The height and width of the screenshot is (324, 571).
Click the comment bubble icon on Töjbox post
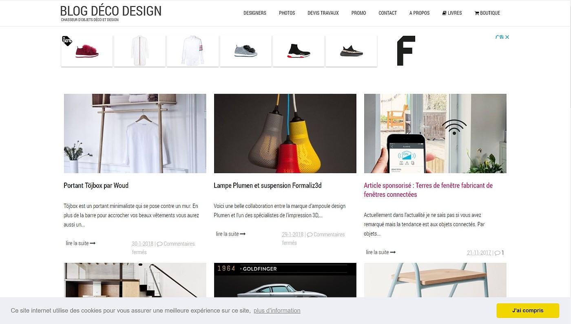(159, 244)
